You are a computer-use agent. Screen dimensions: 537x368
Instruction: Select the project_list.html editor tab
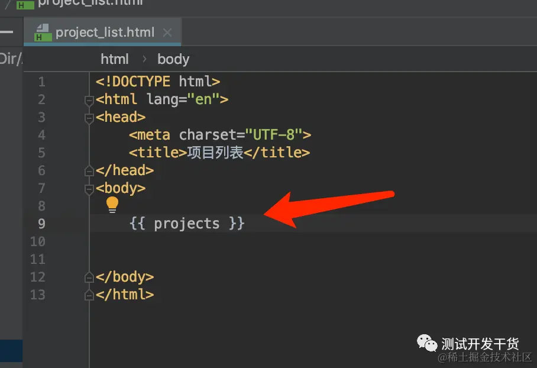pos(102,32)
